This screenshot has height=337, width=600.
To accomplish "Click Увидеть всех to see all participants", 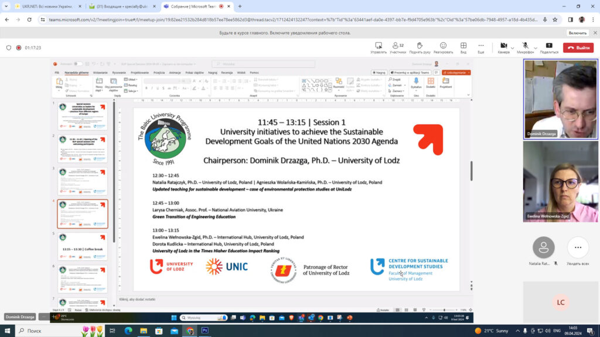I will point(578,251).
